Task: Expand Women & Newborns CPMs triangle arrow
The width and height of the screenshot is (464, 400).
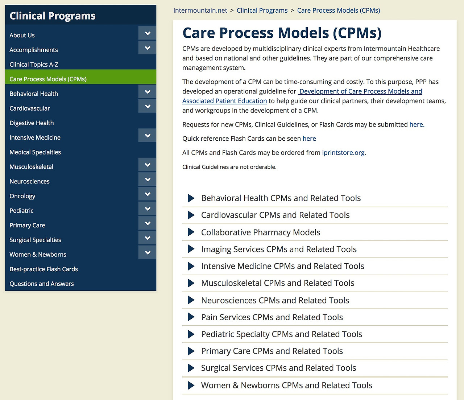Action: [x=191, y=385]
